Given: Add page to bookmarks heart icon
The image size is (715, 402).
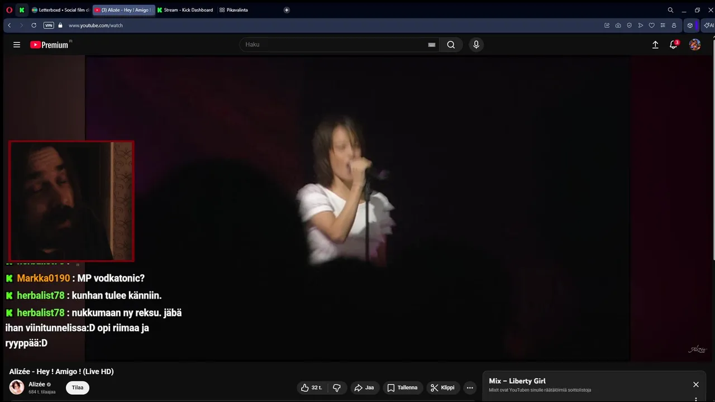Looking at the screenshot, I should (651, 25).
